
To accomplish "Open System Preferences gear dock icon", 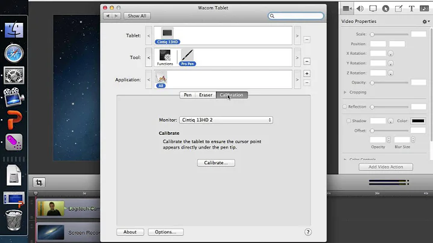I will click(x=14, y=75).
